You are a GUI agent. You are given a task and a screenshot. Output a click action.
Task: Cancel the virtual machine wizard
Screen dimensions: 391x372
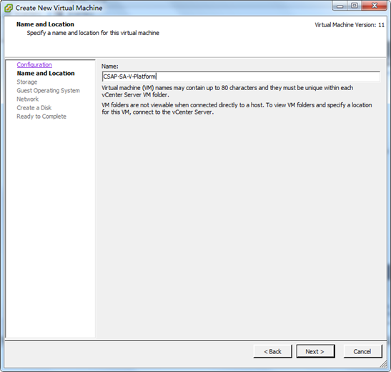tap(362, 351)
